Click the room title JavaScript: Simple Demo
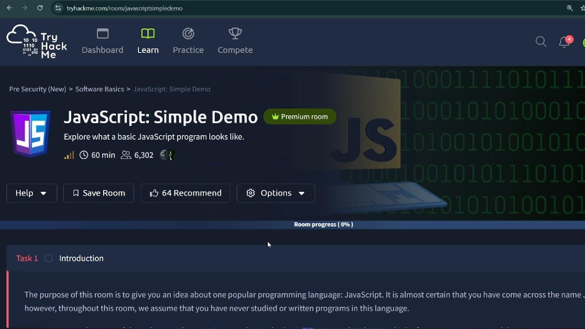Viewport: 585px width, 329px height. coord(161,117)
